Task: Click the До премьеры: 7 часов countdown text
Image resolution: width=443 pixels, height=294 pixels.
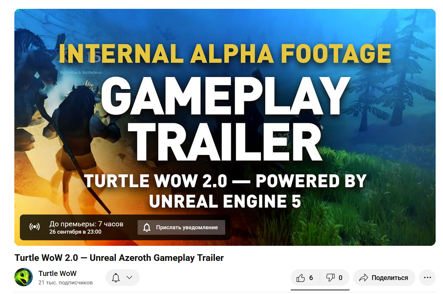Action: tap(86, 224)
